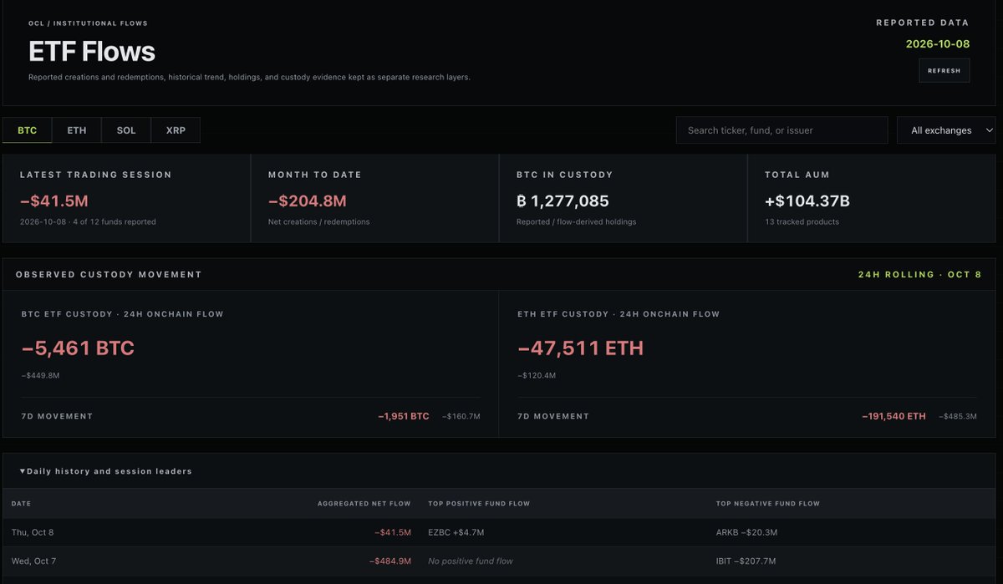1003x584 pixels.
Task: Click the reported date 2026-10-08
Action: click(x=938, y=43)
